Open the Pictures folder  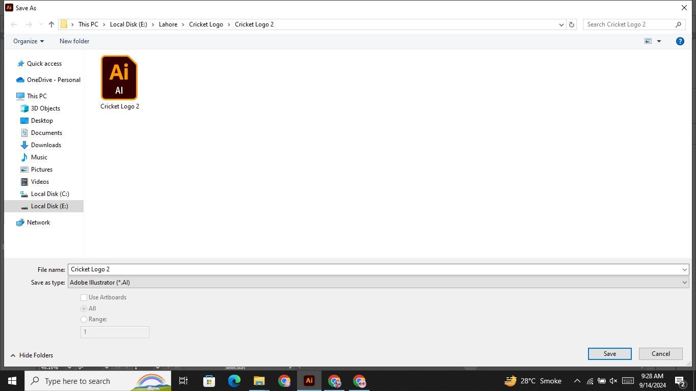(41, 170)
